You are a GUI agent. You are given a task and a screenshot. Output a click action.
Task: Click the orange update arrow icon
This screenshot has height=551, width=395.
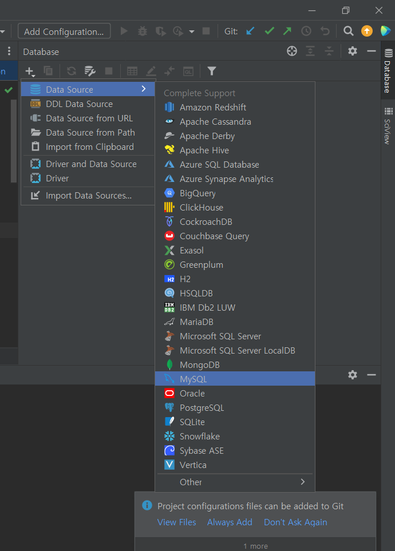pyautogui.click(x=367, y=31)
